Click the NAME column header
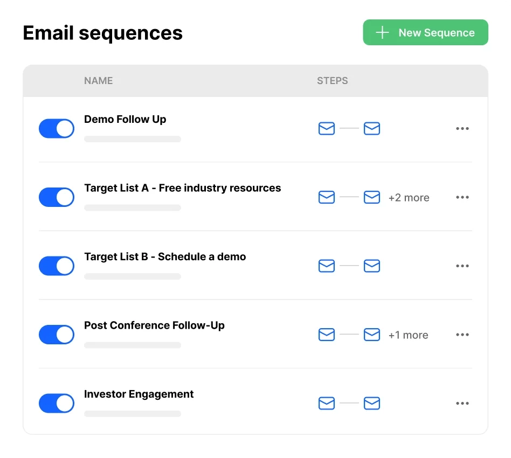 (98, 80)
